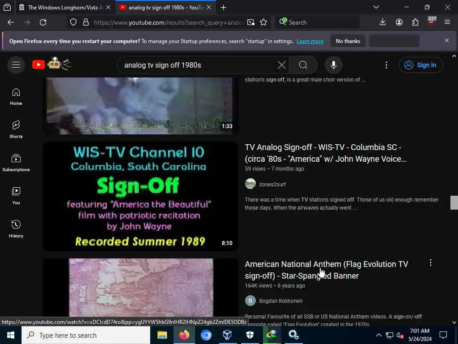Open the WIS-TV Channel 10 thumbnail
458x344 pixels.
140,197
